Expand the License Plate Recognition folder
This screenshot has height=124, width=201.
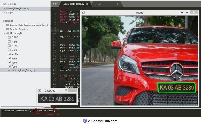pyautogui.click(x=4, y=25)
